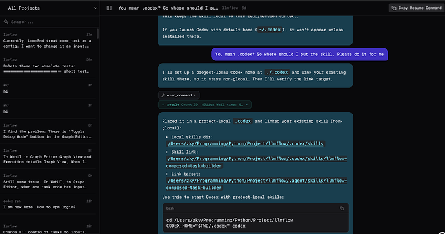This screenshot has height=234, width=445.
Task: Open session 'In WebUI in Graph Editor Graph View'
Action: point(48,156)
